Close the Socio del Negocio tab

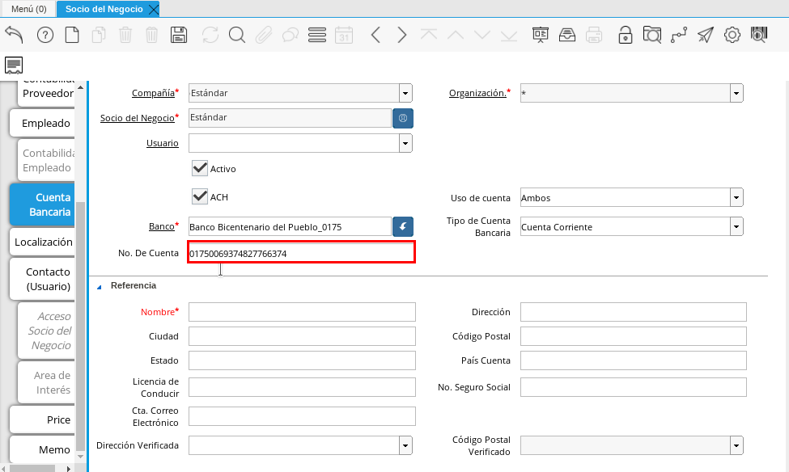154,9
